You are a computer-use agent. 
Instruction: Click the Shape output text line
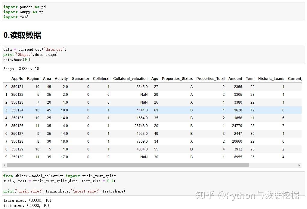pos(22,68)
